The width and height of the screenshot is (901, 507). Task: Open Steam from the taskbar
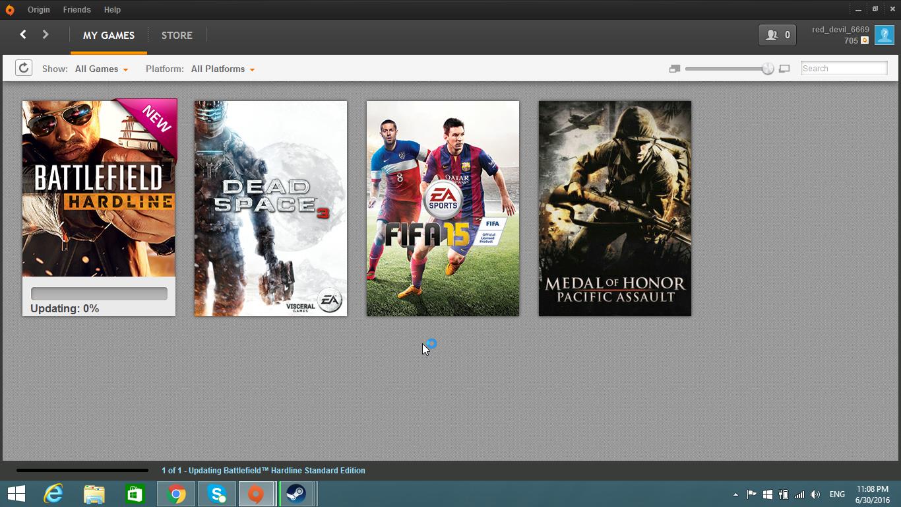[296, 494]
